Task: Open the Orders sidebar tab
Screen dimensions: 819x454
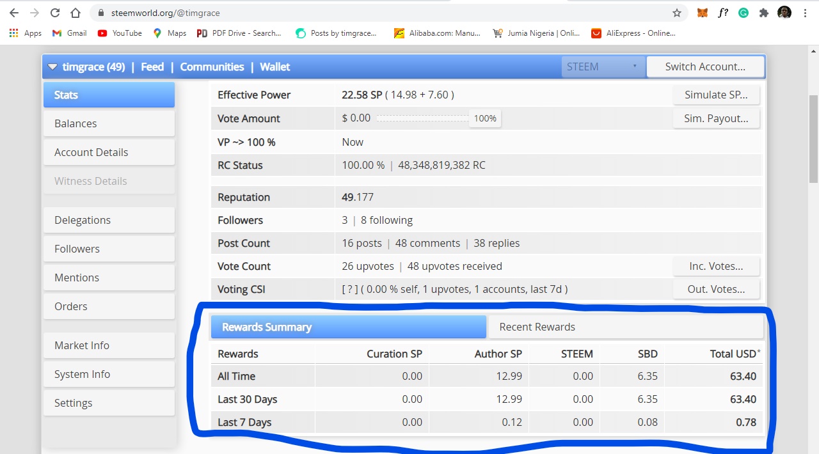Action: pos(109,306)
